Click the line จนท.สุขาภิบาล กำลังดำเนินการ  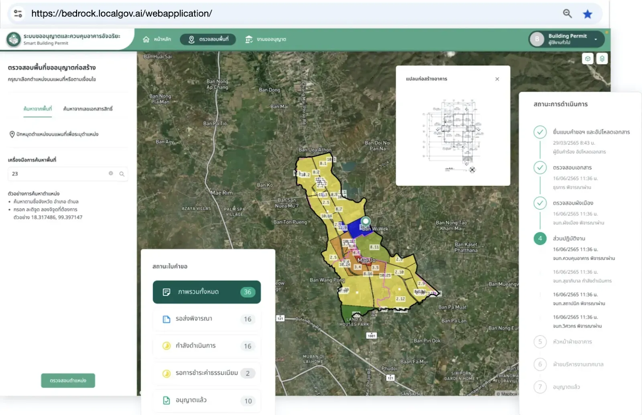point(582,281)
